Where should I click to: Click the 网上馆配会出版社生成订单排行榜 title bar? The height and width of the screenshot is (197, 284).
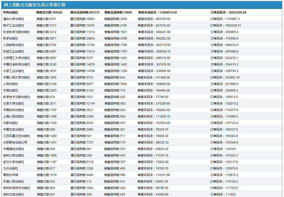[x=35, y=5]
